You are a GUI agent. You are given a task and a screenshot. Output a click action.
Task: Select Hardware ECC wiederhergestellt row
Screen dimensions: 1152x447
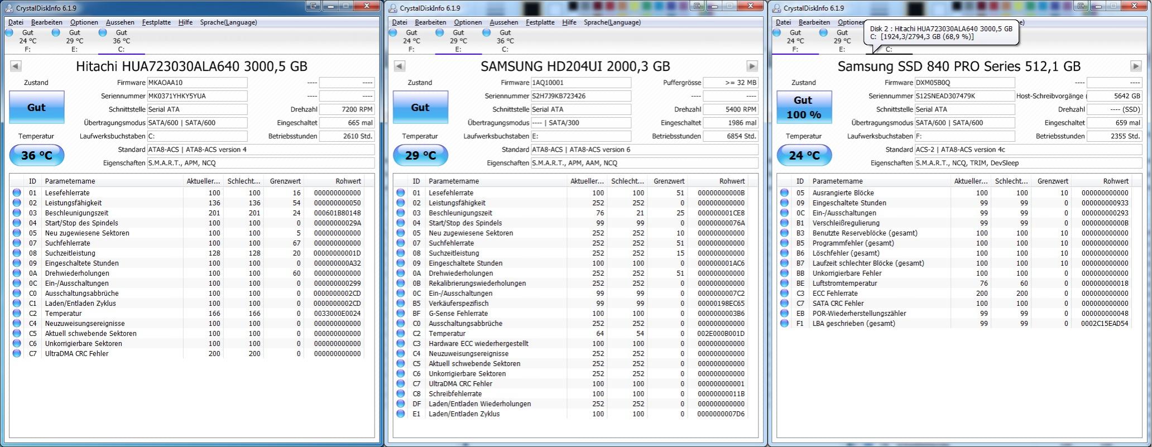572,343
